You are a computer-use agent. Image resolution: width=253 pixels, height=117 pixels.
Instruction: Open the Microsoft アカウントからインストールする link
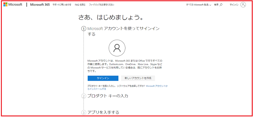pos(128,88)
